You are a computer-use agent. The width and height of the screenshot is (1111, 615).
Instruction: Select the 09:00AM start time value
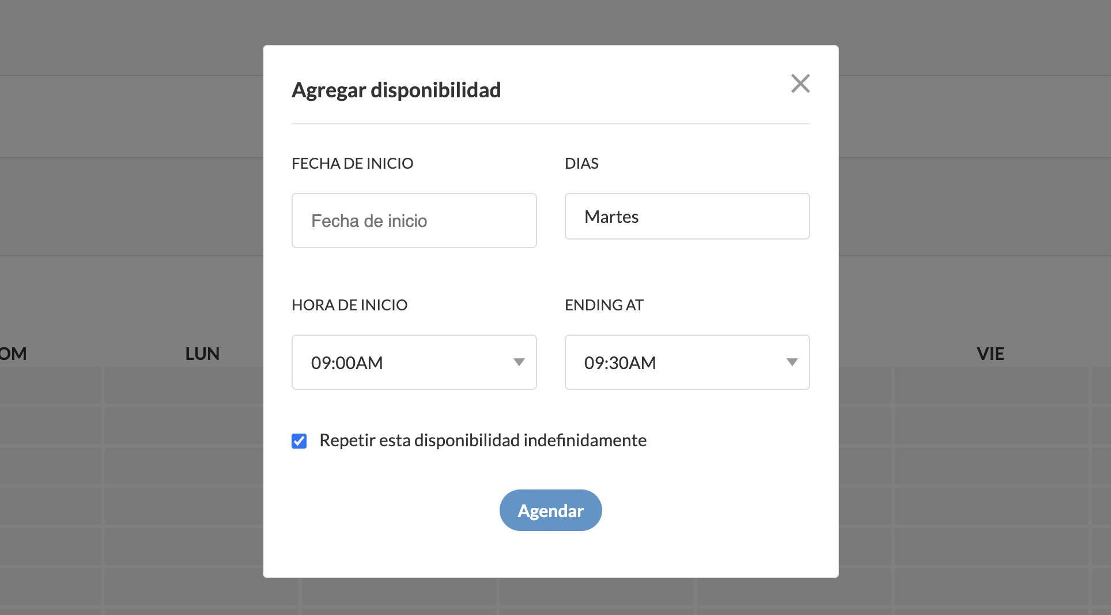point(347,363)
